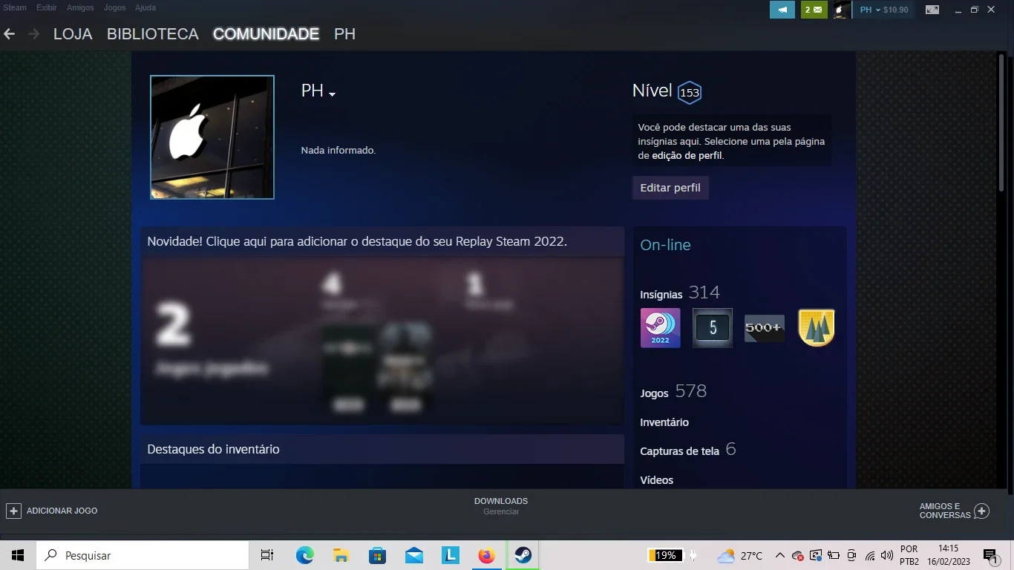1014x570 pixels.
Task: Click the Editar perfil button
Action: pos(670,188)
